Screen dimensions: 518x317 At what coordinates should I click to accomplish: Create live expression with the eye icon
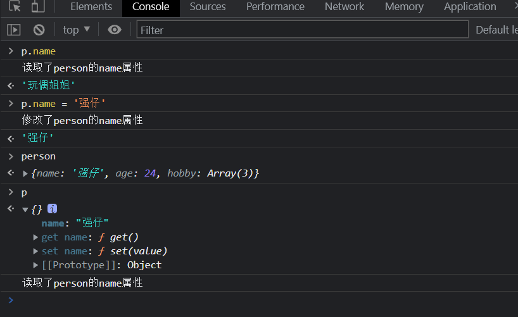click(115, 30)
